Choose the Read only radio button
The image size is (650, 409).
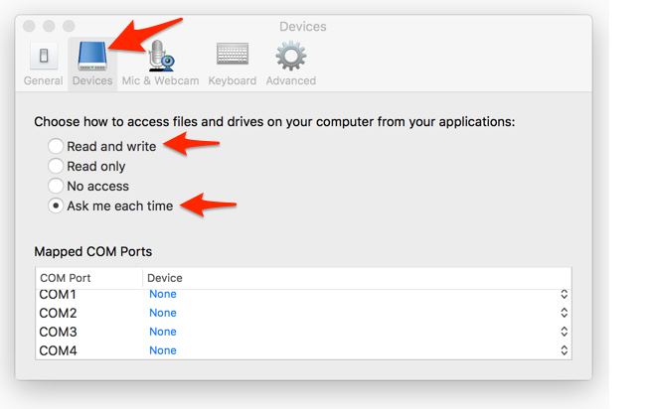56,166
